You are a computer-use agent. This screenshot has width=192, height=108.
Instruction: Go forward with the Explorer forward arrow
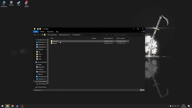pyautogui.click(x=38, y=35)
